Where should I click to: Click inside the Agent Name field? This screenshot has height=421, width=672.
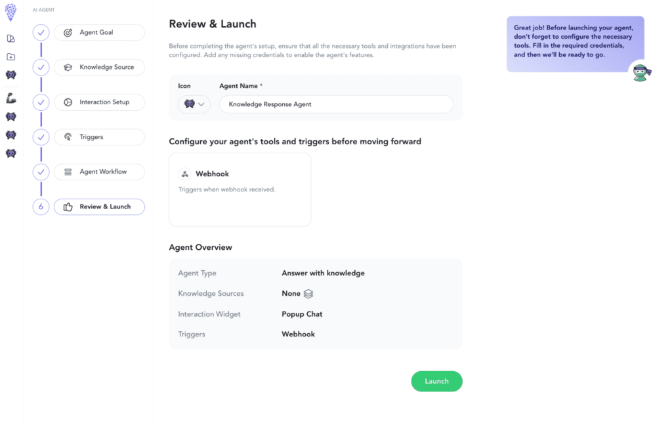(336, 104)
